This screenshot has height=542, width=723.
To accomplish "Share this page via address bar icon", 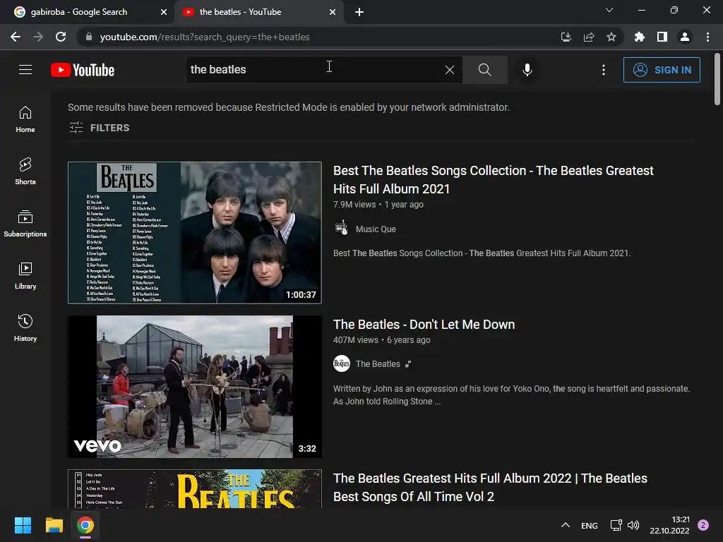I will pyautogui.click(x=589, y=37).
